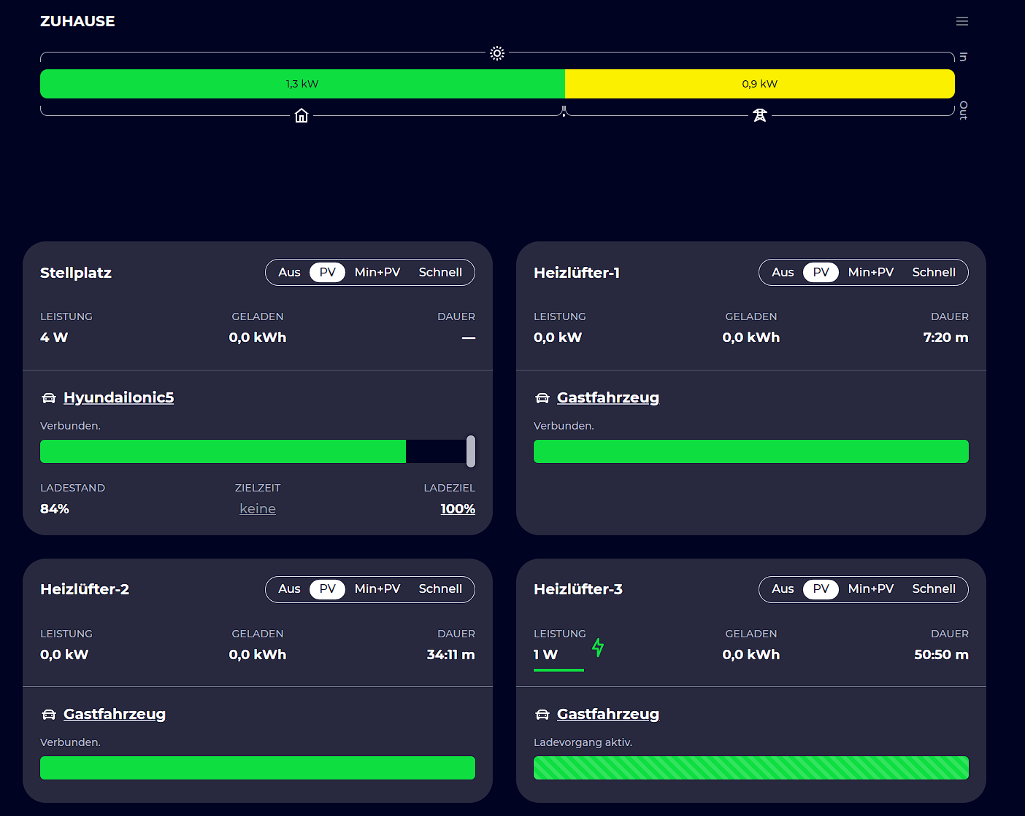Open the Zielzeit 'keine' selector
The image size is (1025, 816).
[x=258, y=509]
